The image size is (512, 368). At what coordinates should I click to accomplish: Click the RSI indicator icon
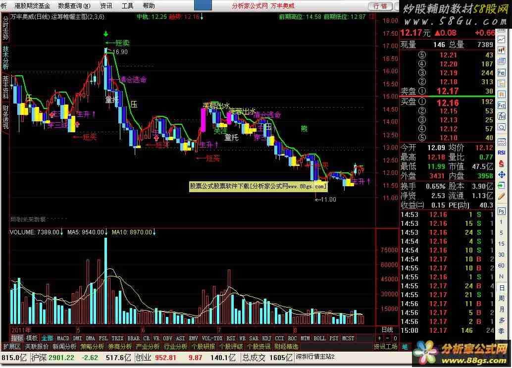[501, 153]
